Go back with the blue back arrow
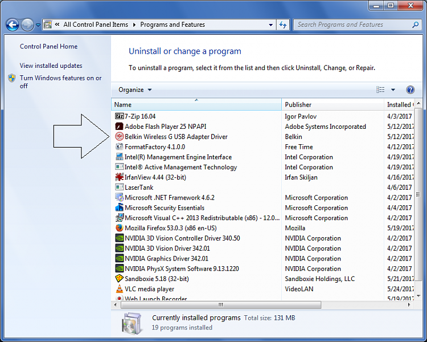This screenshot has height=342, width=427. coord(13,25)
